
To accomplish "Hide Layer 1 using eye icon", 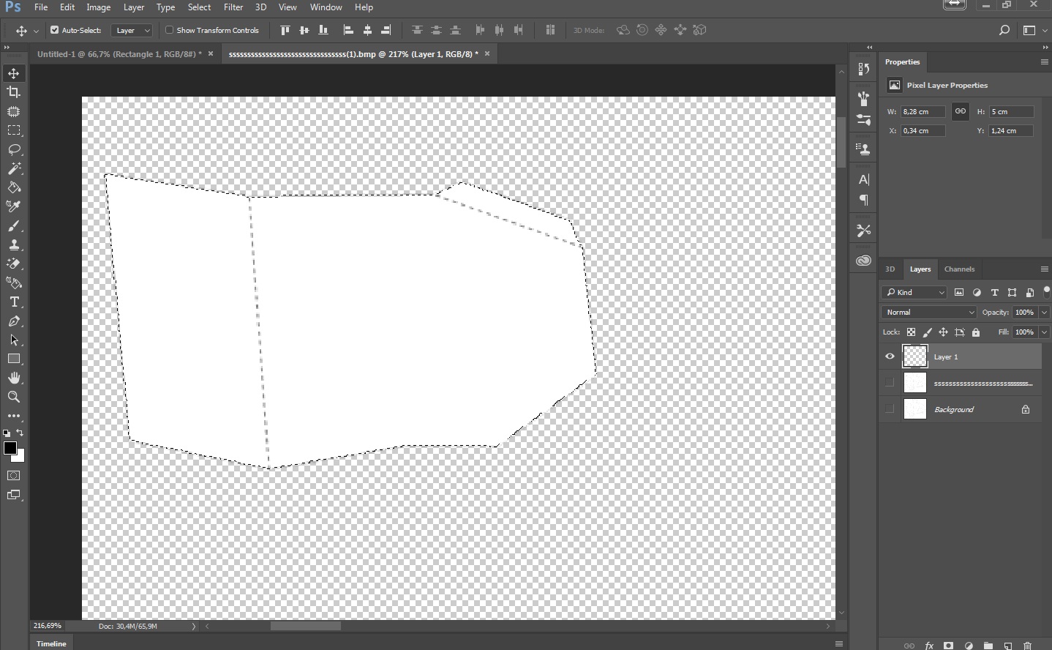I will click(x=890, y=356).
